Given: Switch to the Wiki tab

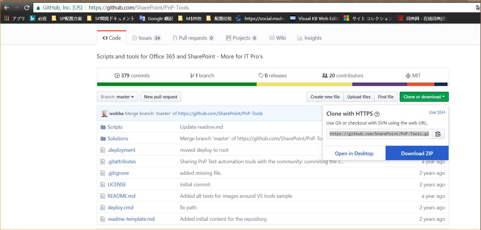Looking at the screenshot, I should tap(278, 38).
